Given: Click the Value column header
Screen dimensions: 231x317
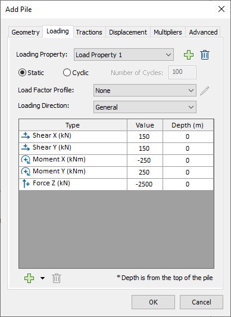Looking at the screenshot, I should pyautogui.click(x=145, y=125).
